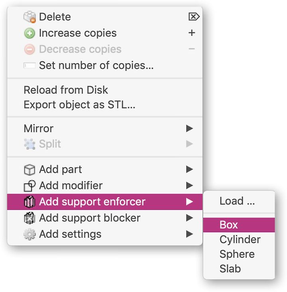This screenshot has height=292, width=287.
Task: Click the Add support blocker icon
Action: [x=29, y=218]
